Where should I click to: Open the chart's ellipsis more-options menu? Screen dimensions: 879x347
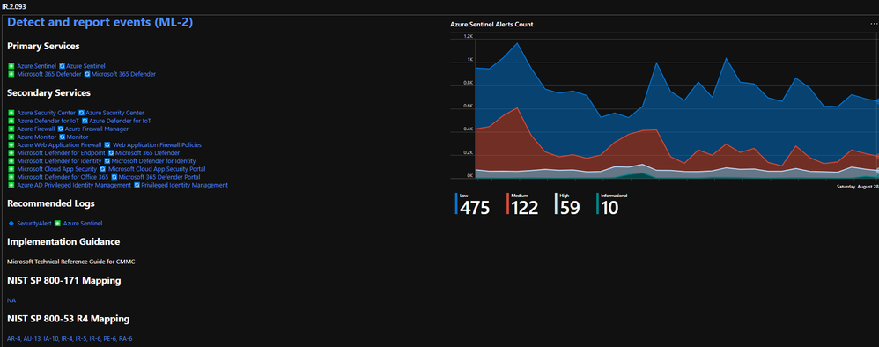click(x=874, y=24)
